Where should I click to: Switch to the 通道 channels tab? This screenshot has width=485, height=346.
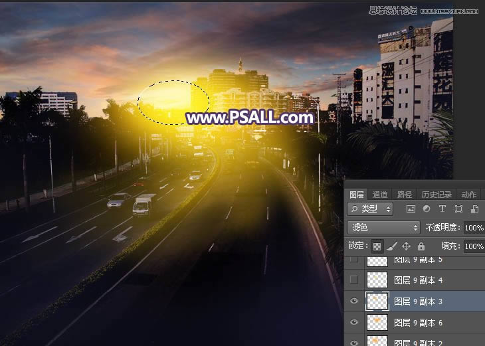click(380, 195)
